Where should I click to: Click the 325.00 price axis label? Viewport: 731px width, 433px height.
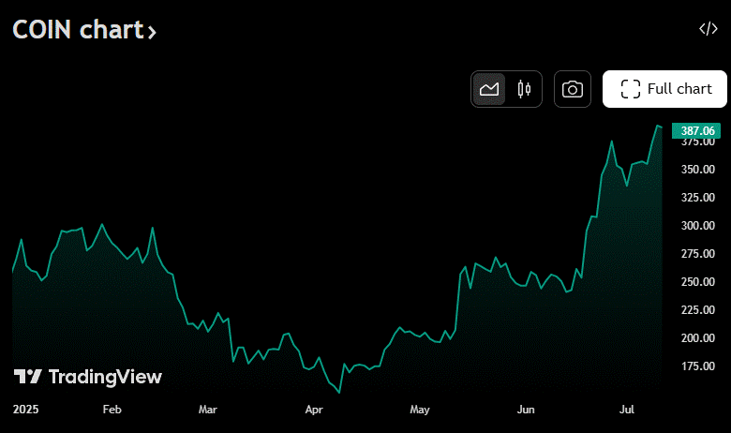pos(698,197)
